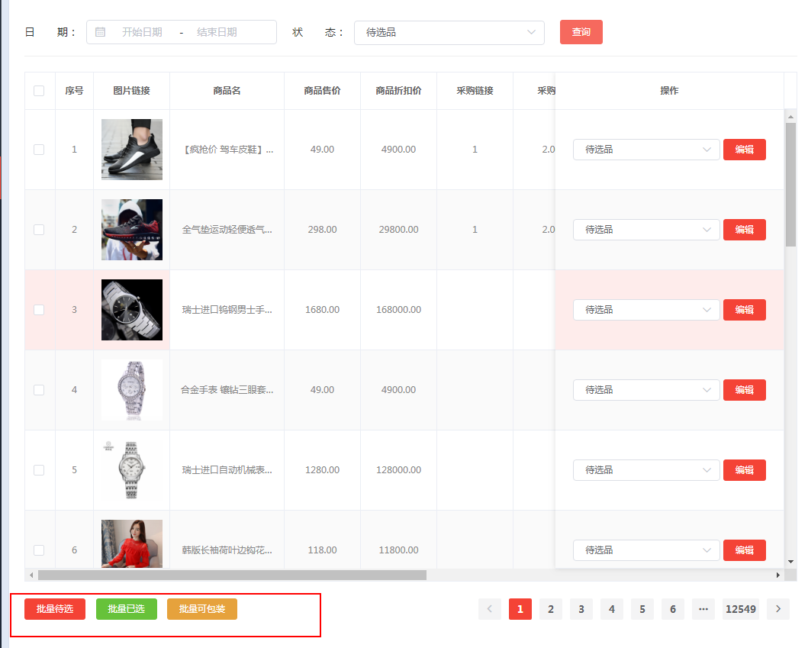
Task: Go to page 5
Action: [x=642, y=609]
